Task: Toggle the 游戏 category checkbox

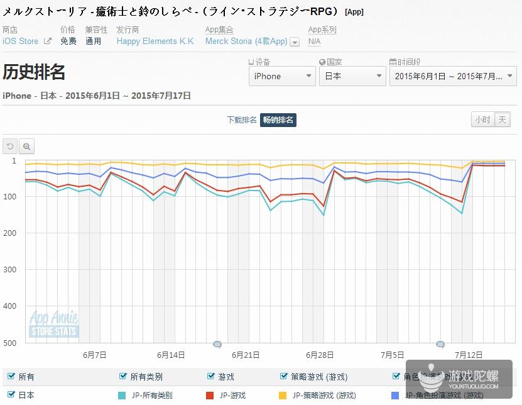Action: click(x=211, y=377)
